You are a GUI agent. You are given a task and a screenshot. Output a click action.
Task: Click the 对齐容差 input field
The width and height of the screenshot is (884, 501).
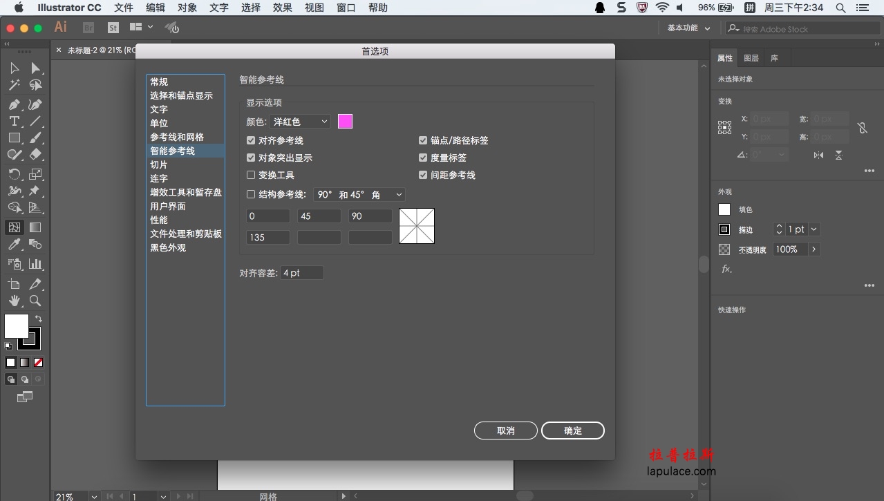[301, 273]
